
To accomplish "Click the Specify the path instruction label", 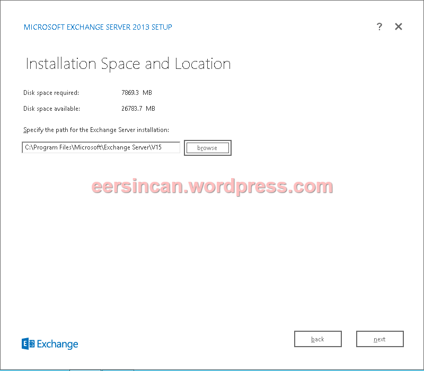I will click(x=96, y=130).
